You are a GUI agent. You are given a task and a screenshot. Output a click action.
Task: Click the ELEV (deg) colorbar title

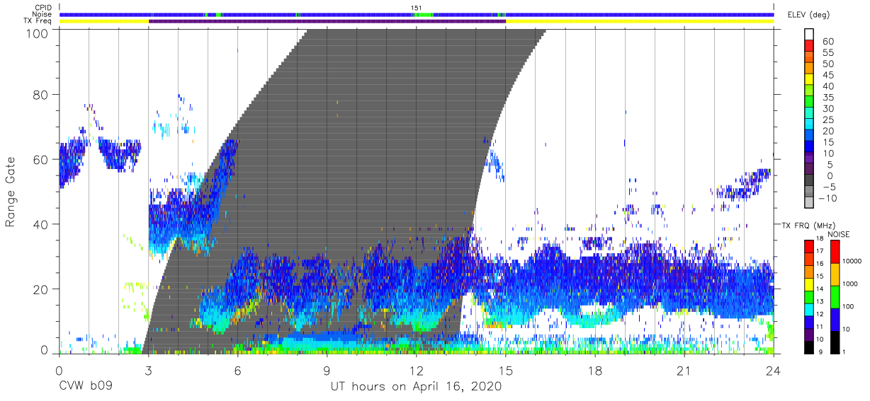coord(808,15)
